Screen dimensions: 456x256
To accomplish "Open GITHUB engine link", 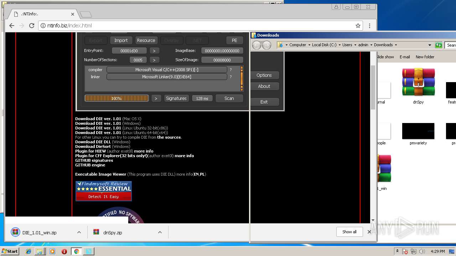I will pyautogui.click(x=90, y=165).
